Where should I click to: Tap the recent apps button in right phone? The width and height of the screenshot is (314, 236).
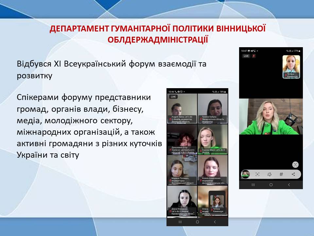tap(253, 185)
